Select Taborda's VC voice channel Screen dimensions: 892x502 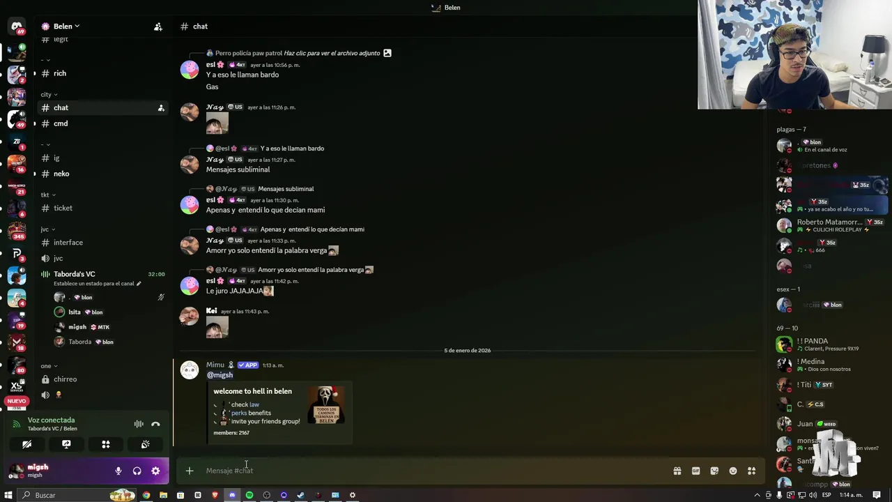[x=75, y=274]
